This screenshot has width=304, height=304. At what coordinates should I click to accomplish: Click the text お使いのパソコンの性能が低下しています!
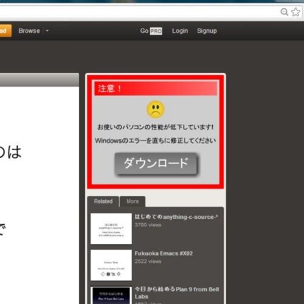[x=156, y=127]
